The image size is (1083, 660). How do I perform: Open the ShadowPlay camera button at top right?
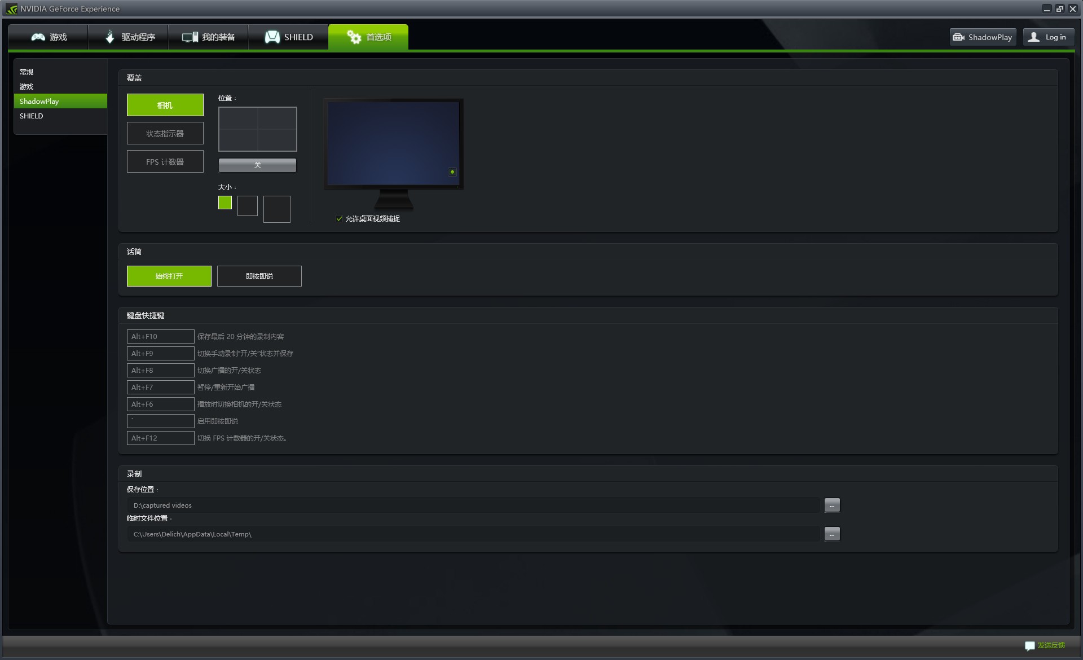pos(983,37)
